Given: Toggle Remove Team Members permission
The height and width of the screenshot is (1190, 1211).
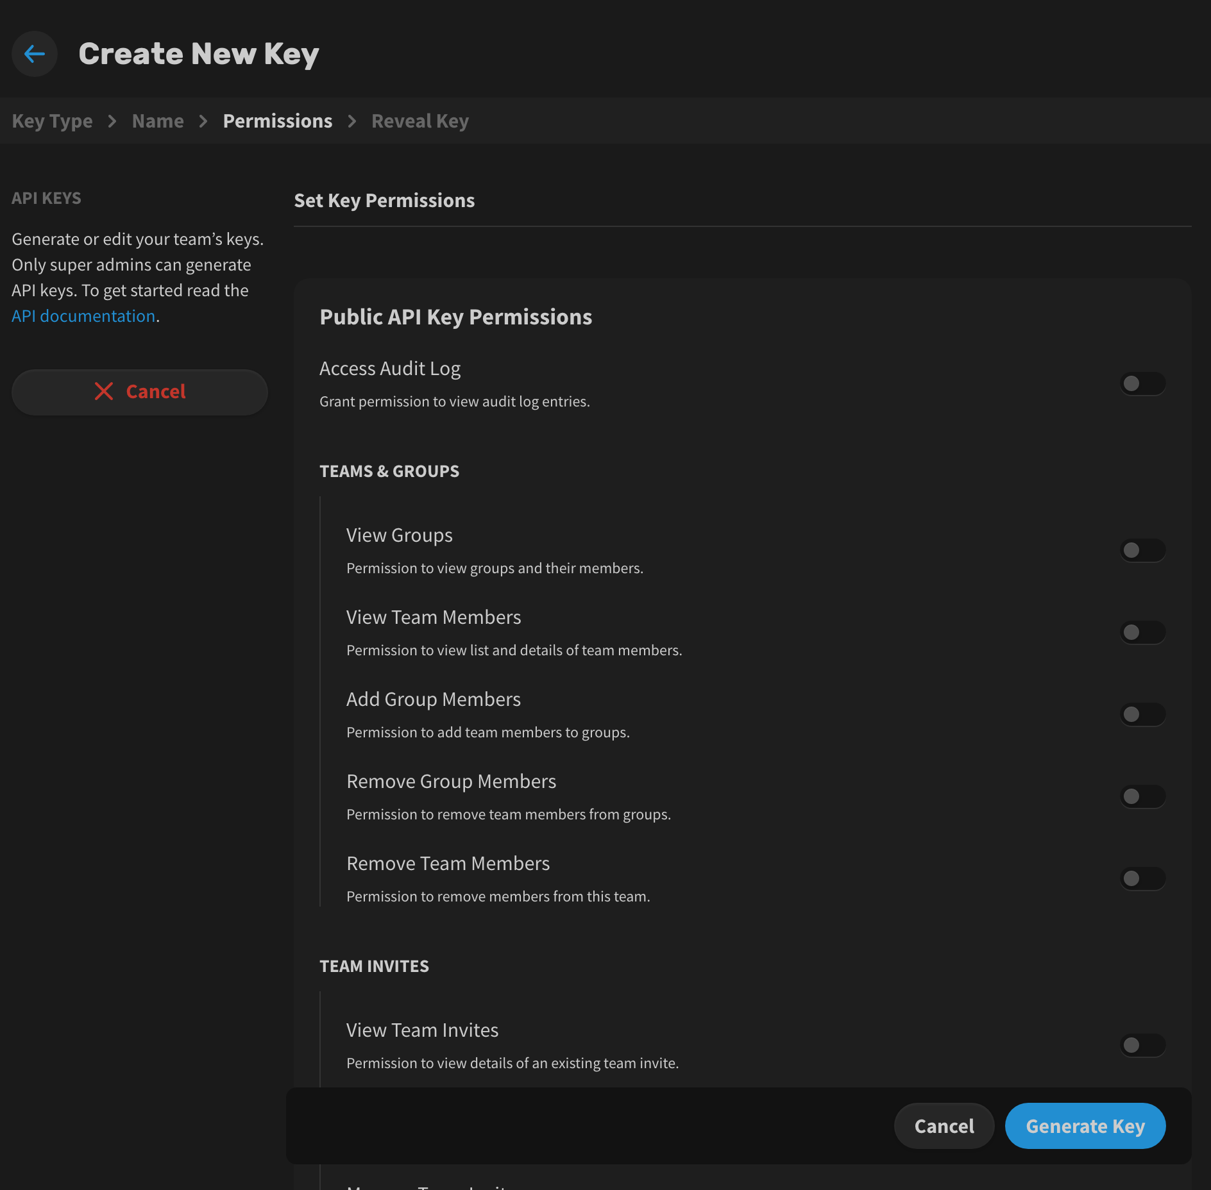Looking at the screenshot, I should (x=1142, y=878).
